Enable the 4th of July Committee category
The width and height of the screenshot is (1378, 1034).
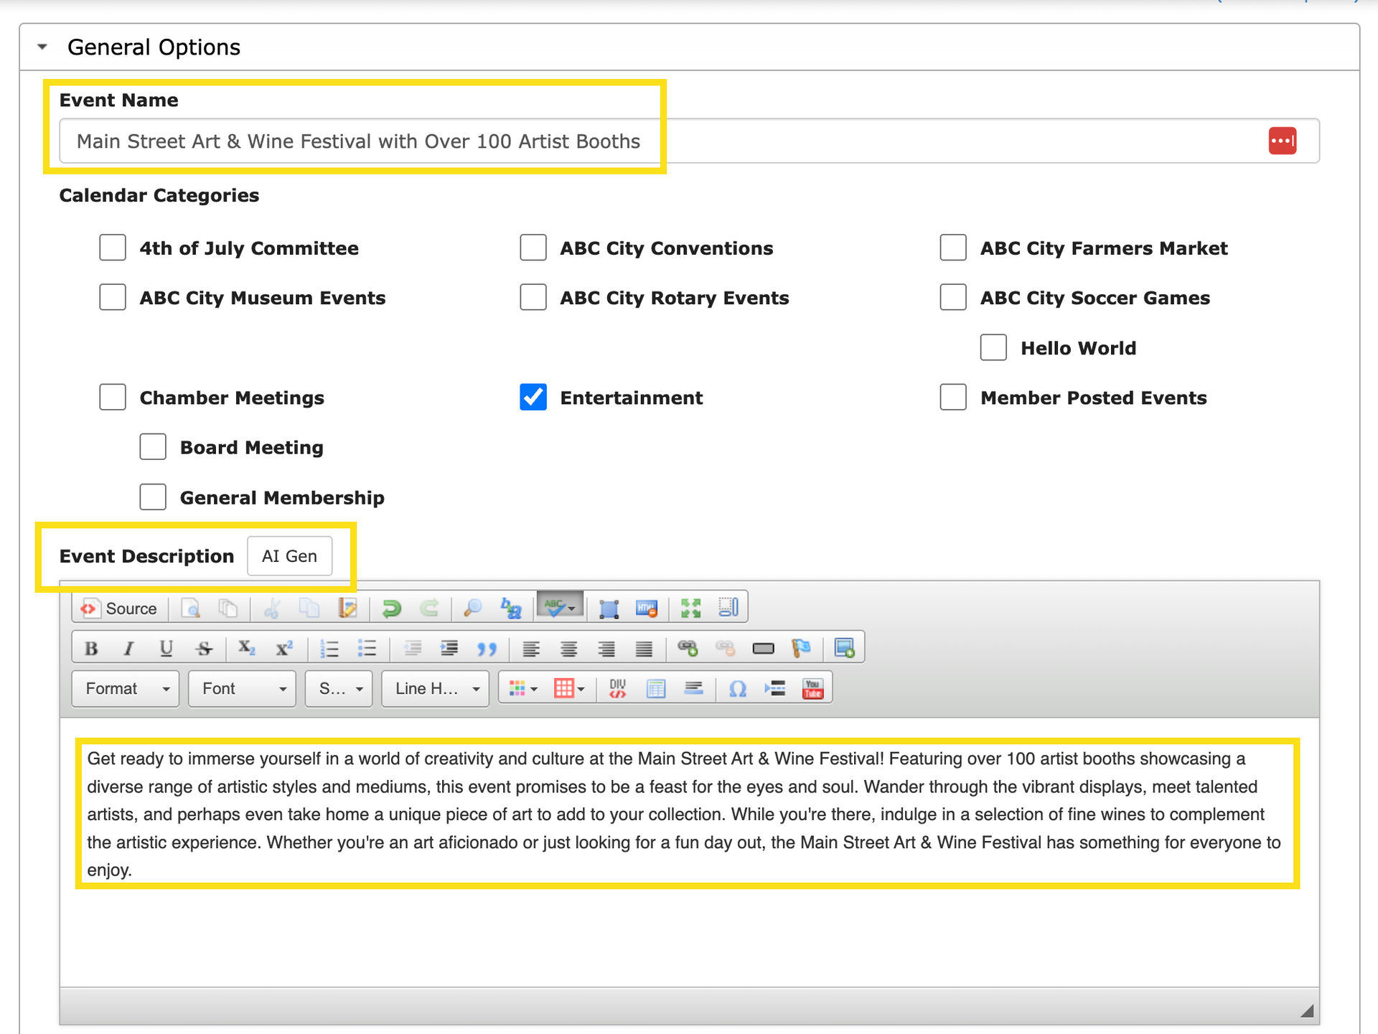click(112, 248)
